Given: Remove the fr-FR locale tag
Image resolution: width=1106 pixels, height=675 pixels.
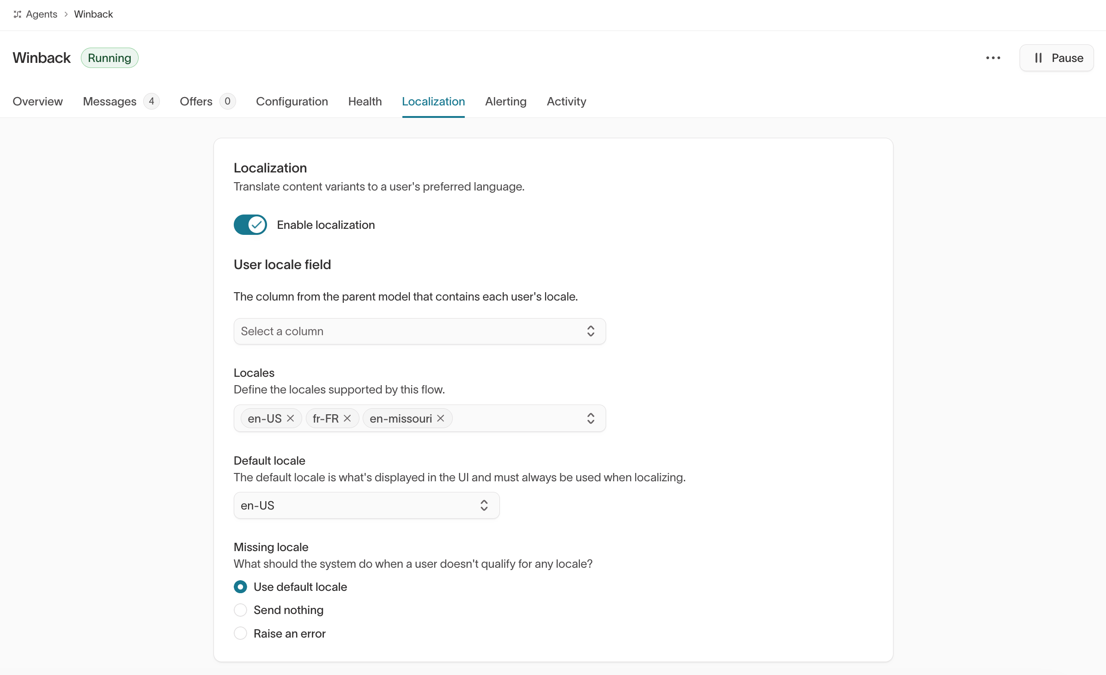Looking at the screenshot, I should pyautogui.click(x=347, y=418).
